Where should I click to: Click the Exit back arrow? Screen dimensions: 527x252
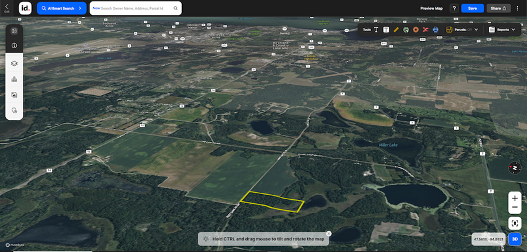click(x=7, y=7)
